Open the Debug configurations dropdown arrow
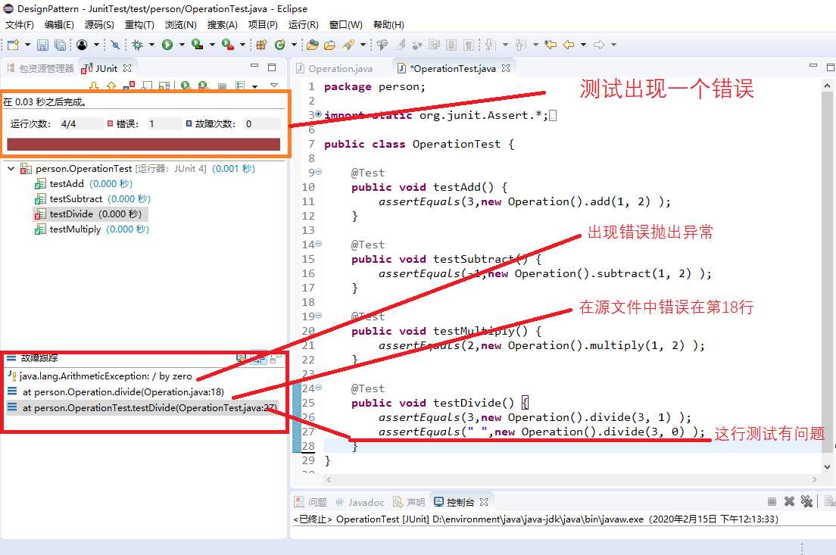The height and width of the screenshot is (555, 836). pyautogui.click(x=151, y=45)
